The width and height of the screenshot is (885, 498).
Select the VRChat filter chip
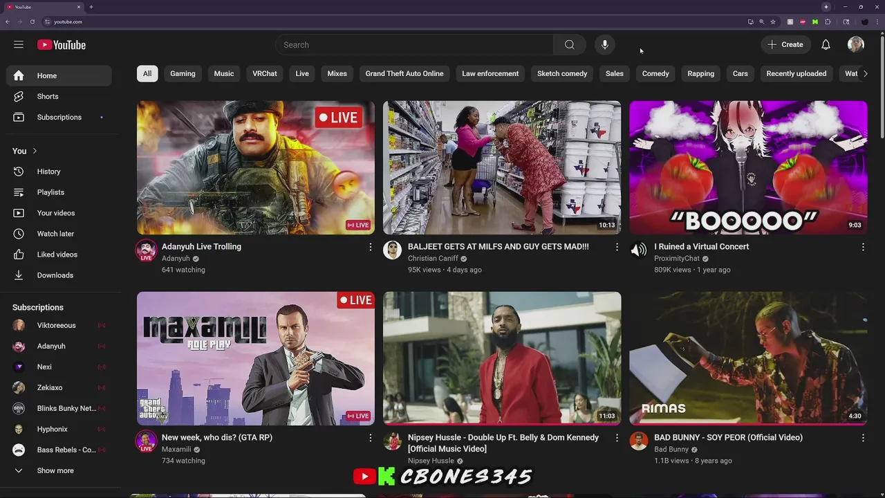[265, 73]
